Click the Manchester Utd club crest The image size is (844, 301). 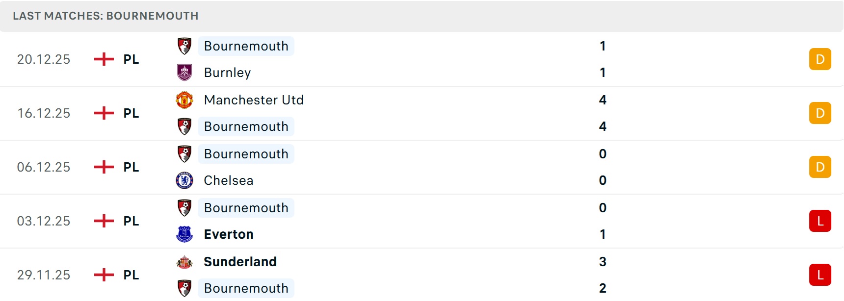(x=185, y=100)
